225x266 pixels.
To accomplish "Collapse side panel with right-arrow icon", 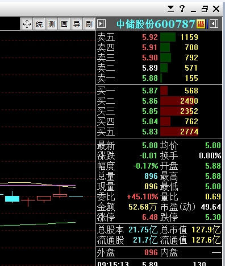I will click(x=102, y=24).
